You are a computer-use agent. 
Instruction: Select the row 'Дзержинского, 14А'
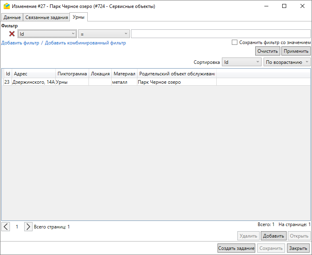pyautogui.click(x=33, y=82)
